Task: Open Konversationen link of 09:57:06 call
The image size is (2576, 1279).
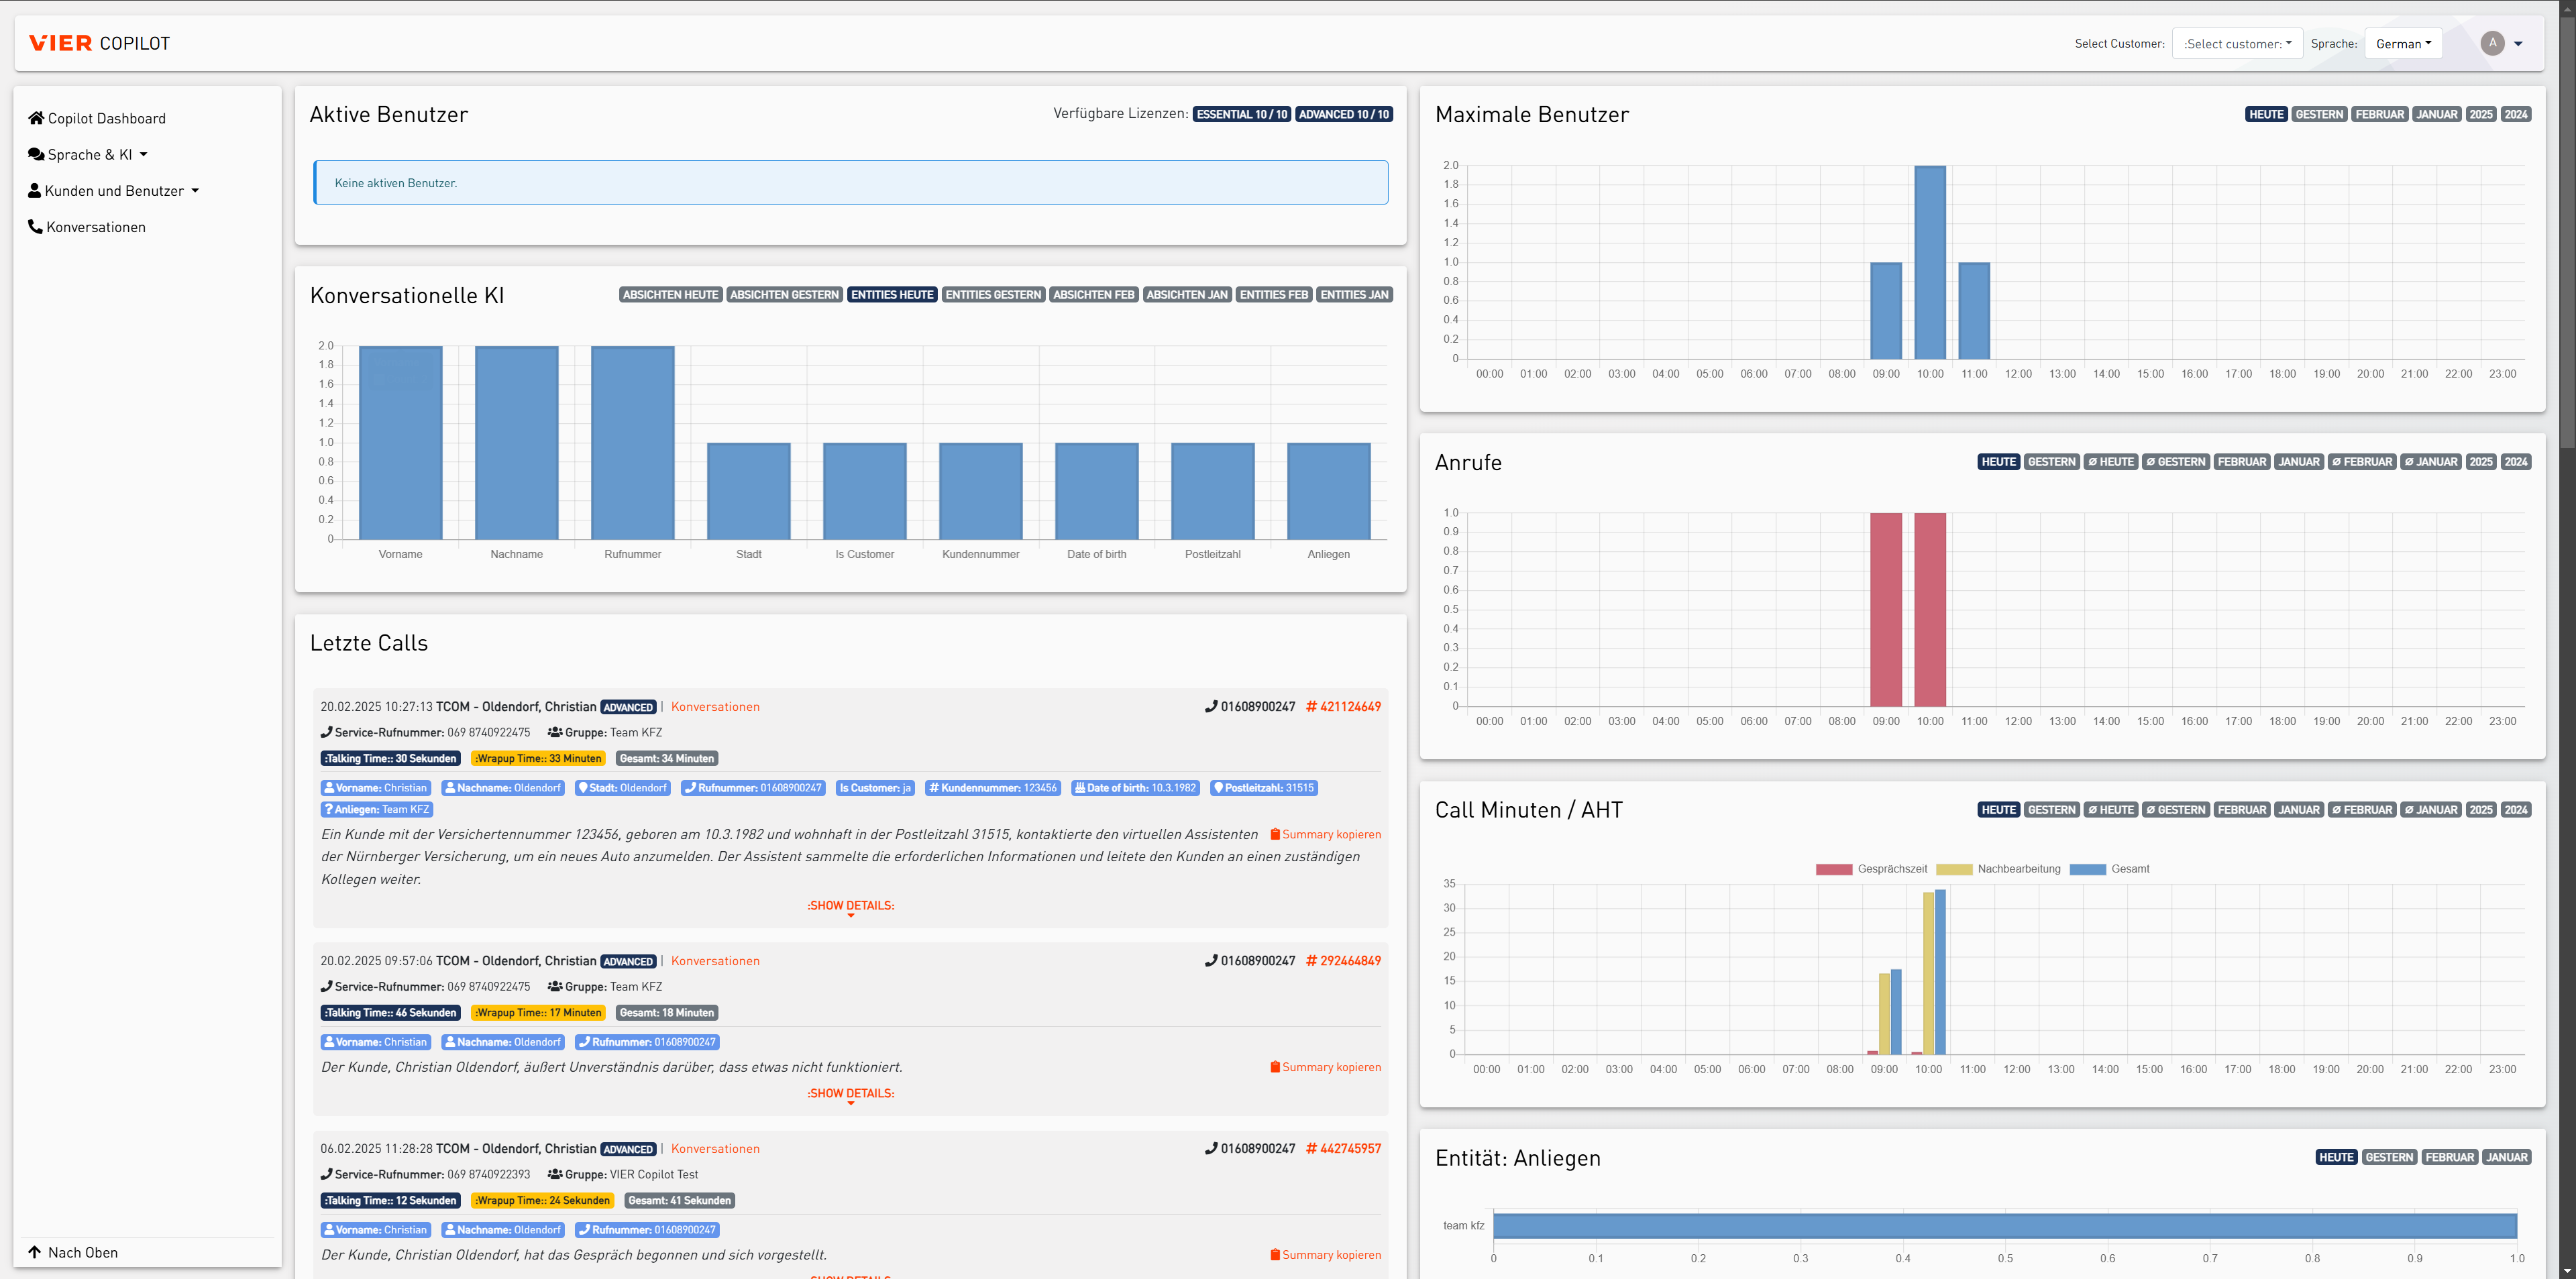Action: point(714,960)
